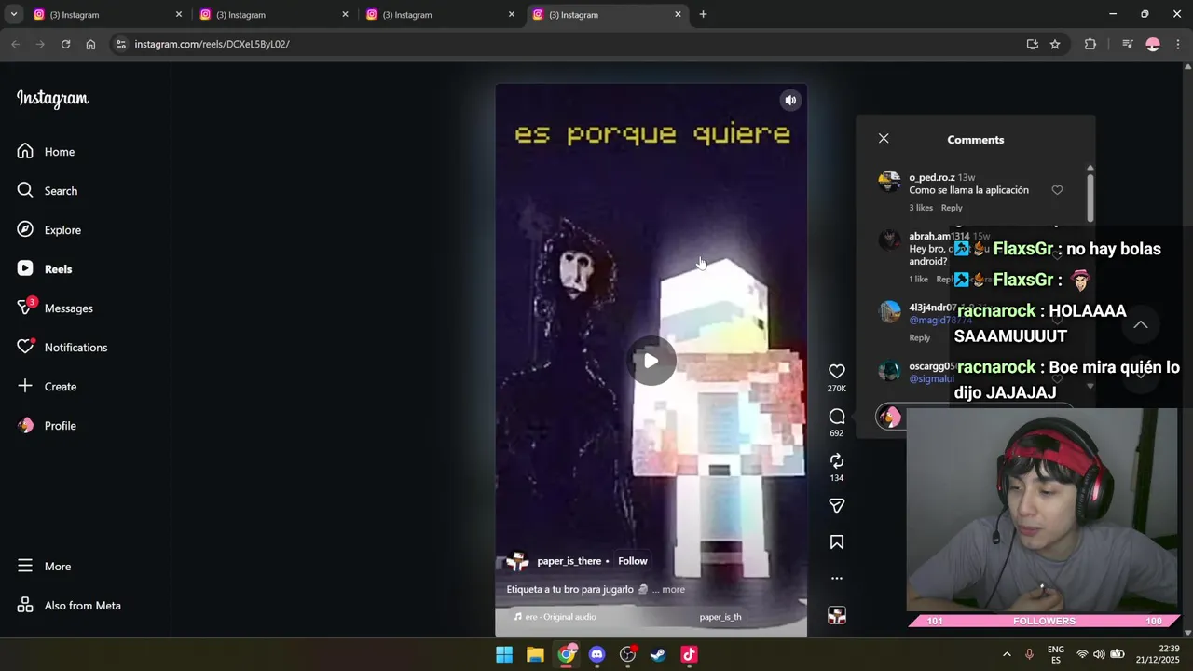
Task: Reload the page
Action: click(65, 44)
